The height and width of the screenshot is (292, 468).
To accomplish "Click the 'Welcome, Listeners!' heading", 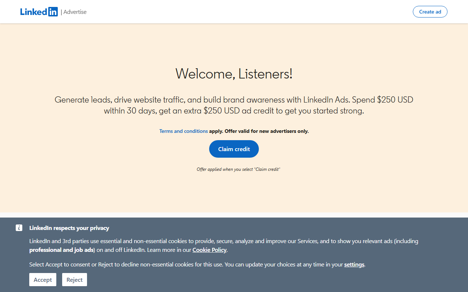I will tap(234, 74).
